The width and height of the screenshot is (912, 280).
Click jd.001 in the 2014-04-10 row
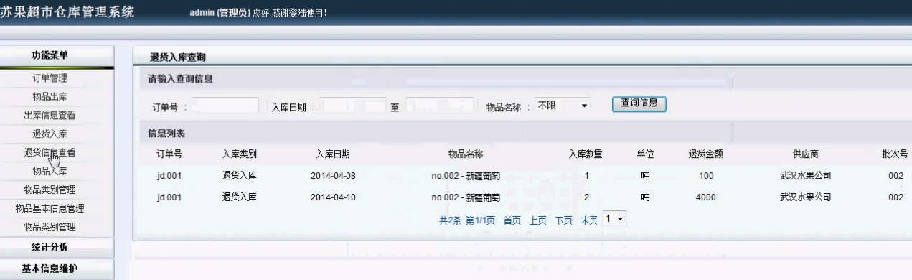pyautogui.click(x=169, y=197)
